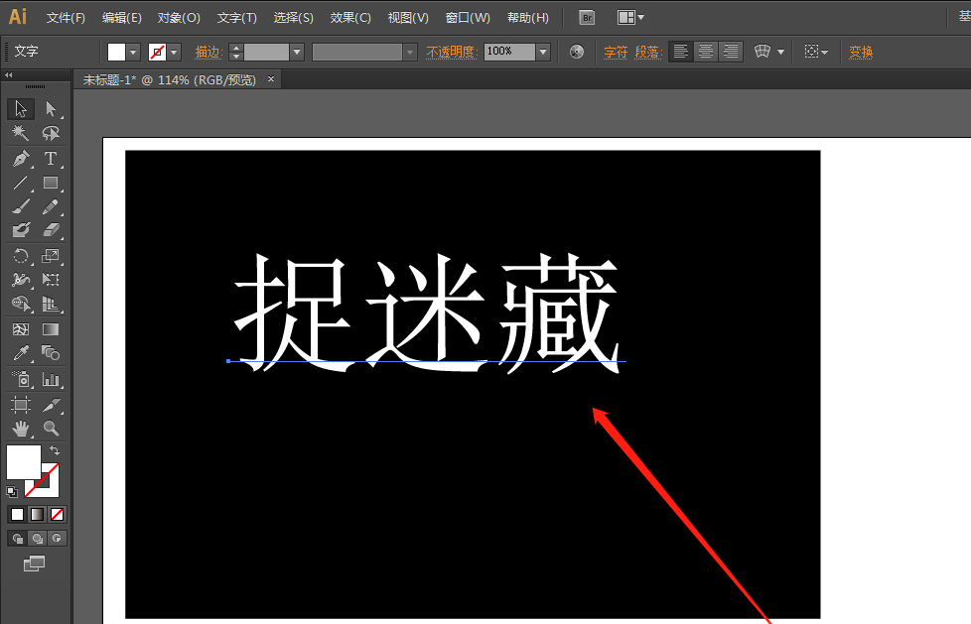Open the fill color dropdown arrow
Screen dimensions: 971x624
[134, 52]
